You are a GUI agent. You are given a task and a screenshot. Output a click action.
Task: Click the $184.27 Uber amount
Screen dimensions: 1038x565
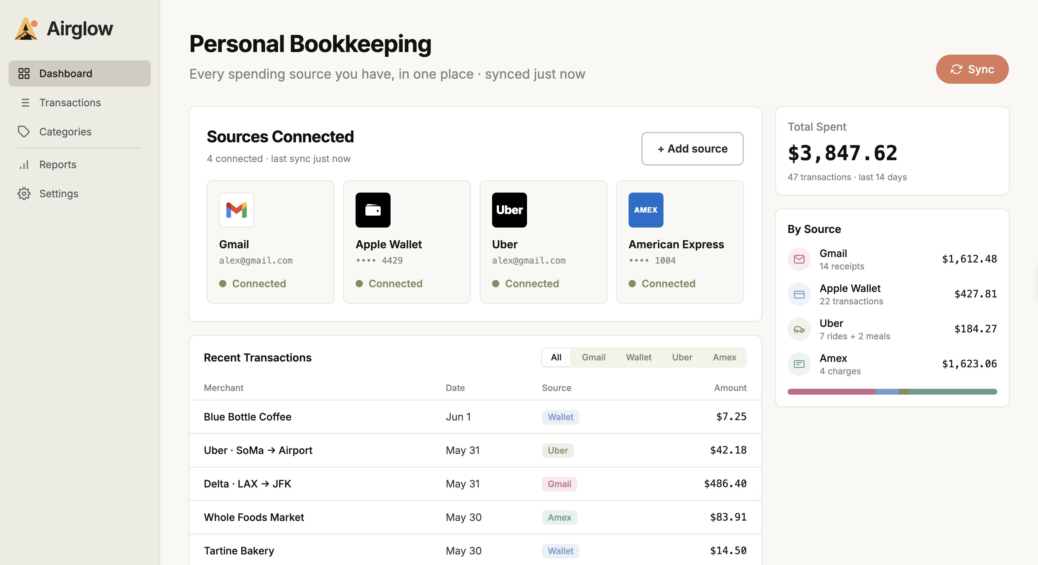click(x=975, y=329)
